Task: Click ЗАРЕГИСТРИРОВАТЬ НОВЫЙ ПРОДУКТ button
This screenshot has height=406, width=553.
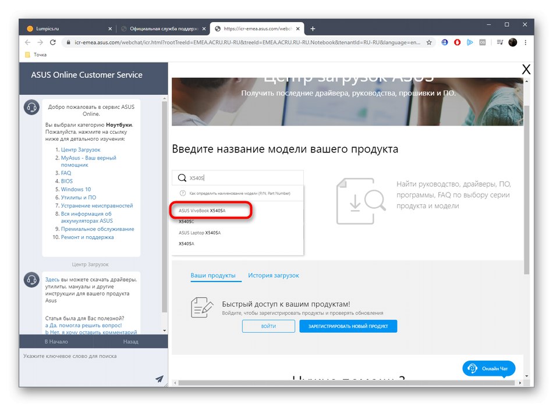Action: (348, 326)
